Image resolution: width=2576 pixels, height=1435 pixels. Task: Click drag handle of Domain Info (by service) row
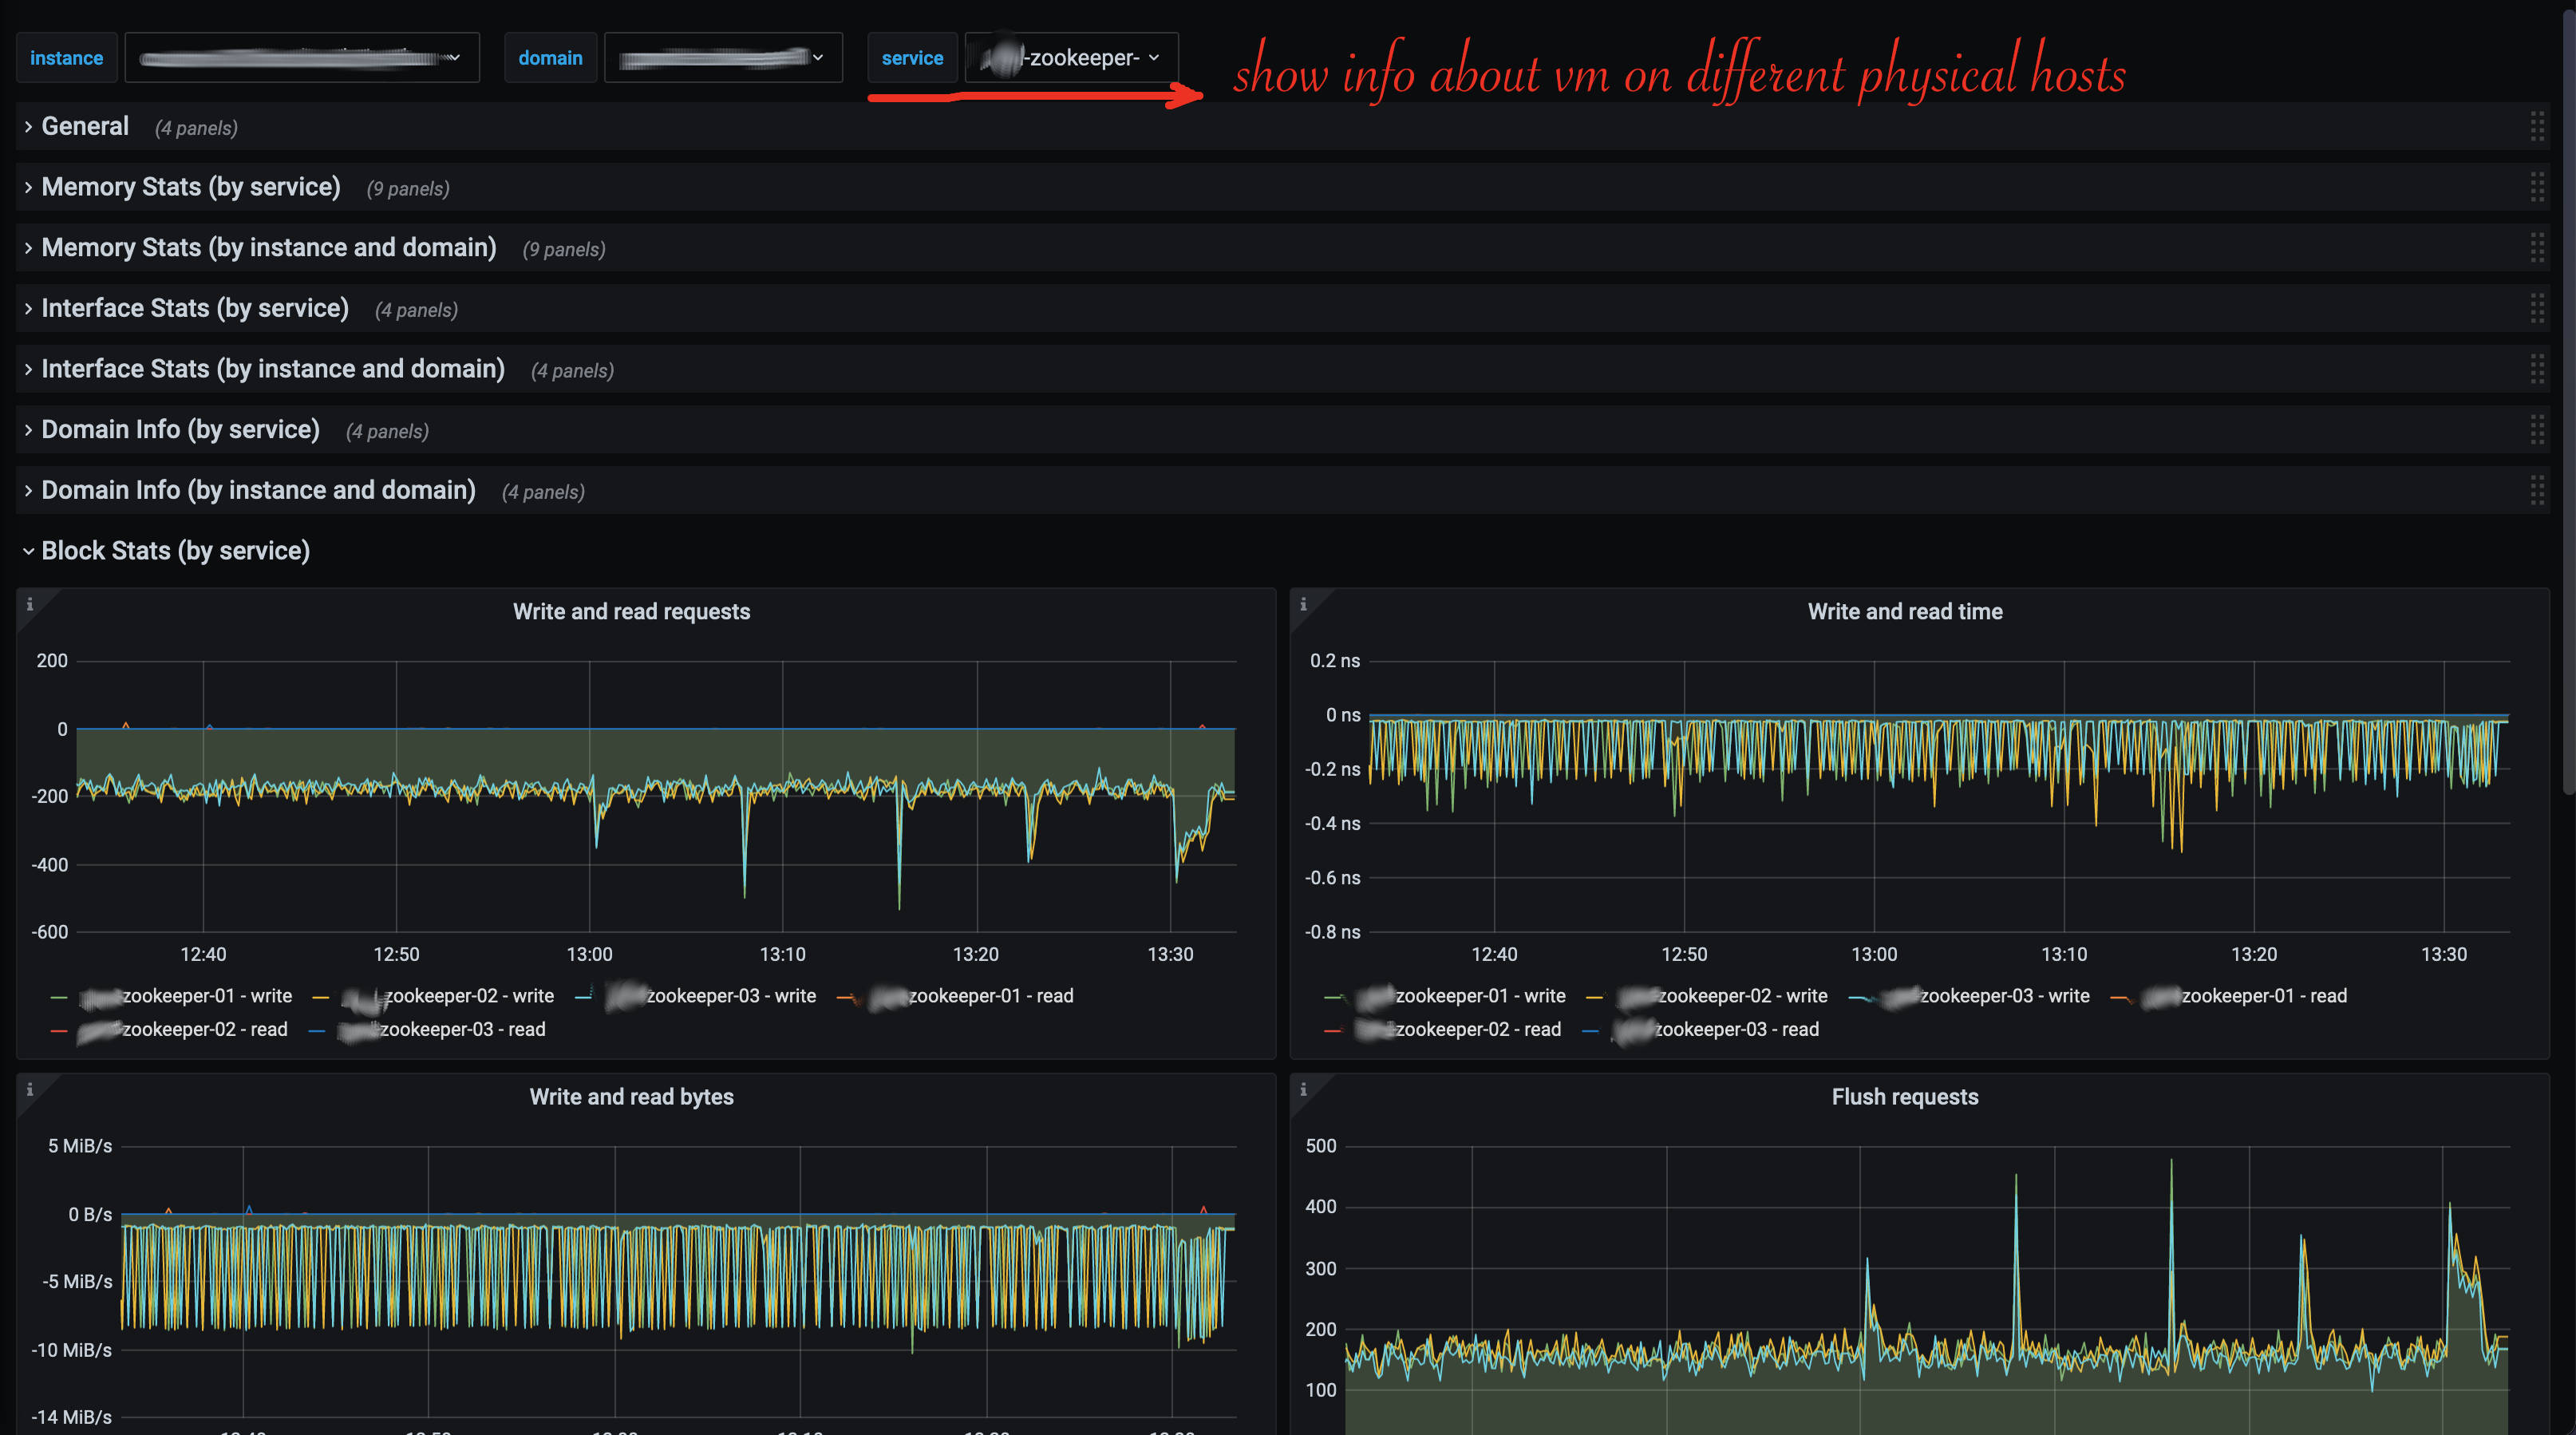point(2537,430)
